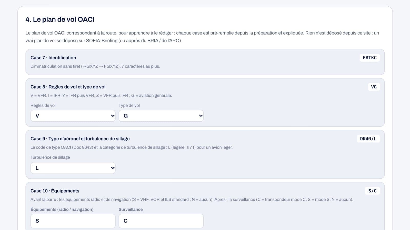Image resolution: width=410 pixels, height=230 pixels.
Task: Click the chevron arrow of the L select
Action: click(113, 168)
